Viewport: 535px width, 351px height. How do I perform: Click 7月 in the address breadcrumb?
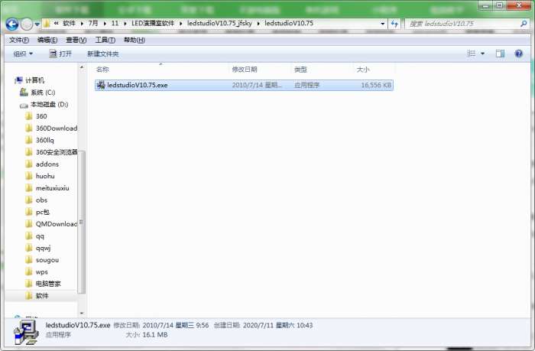[x=93, y=23]
